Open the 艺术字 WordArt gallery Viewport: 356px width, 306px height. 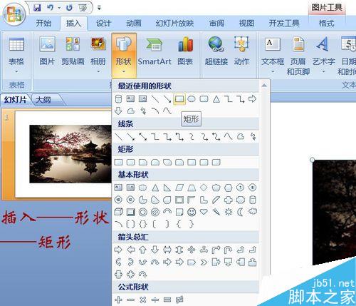click(x=323, y=55)
